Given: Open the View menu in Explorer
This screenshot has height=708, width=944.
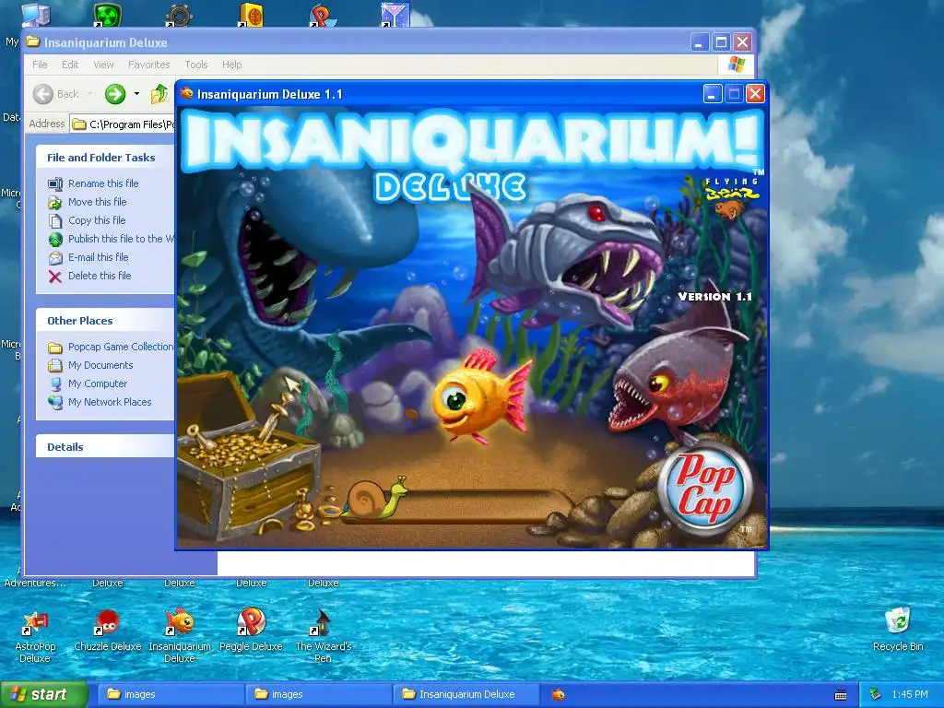Looking at the screenshot, I should click(103, 65).
